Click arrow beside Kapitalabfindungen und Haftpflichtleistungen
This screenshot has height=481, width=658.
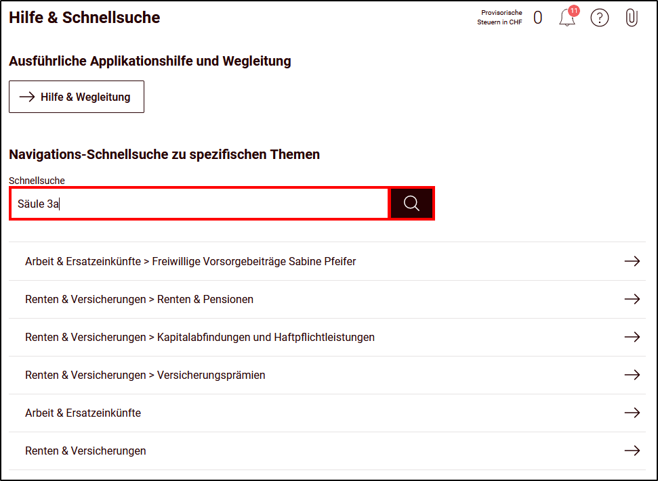[632, 337]
